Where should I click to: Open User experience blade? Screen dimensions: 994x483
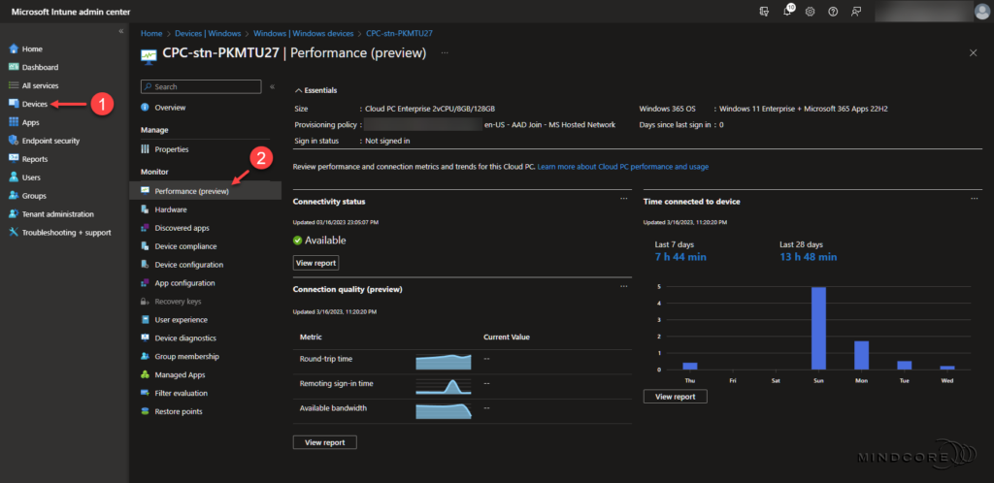181,320
